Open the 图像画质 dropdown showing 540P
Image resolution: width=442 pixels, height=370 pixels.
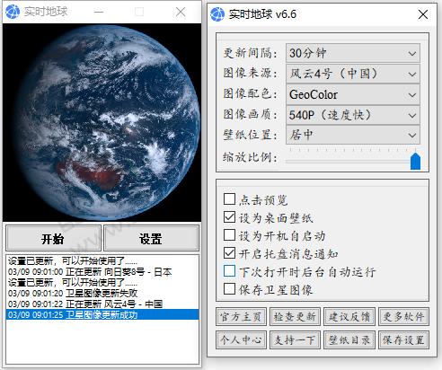click(353, 115)
